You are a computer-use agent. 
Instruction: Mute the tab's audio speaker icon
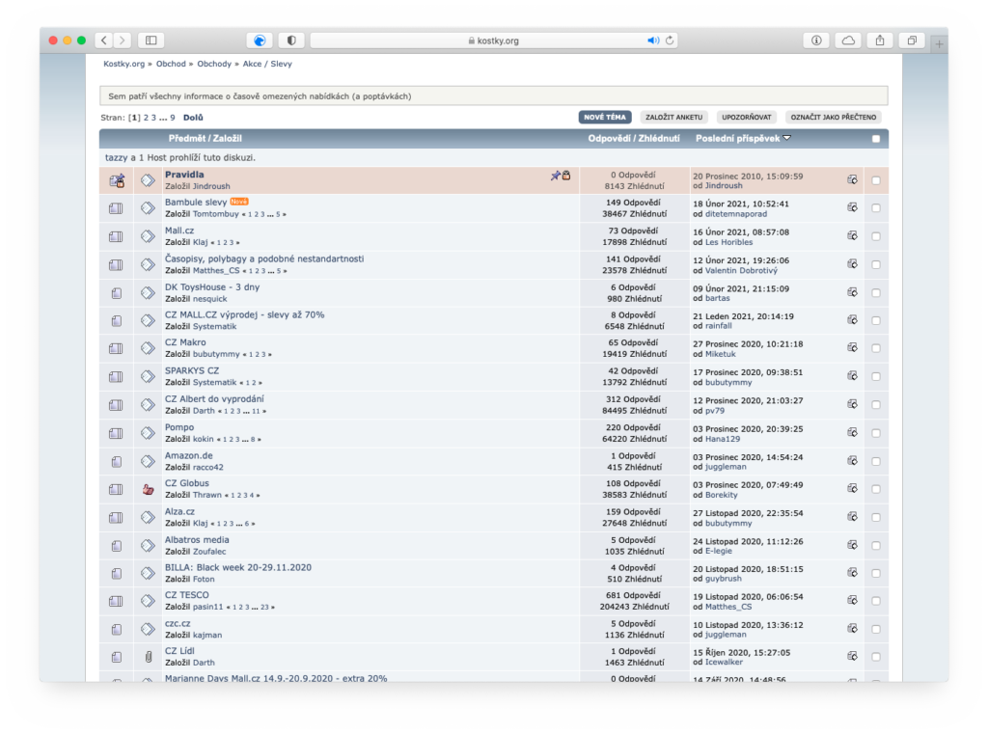[x=652, y=41]
